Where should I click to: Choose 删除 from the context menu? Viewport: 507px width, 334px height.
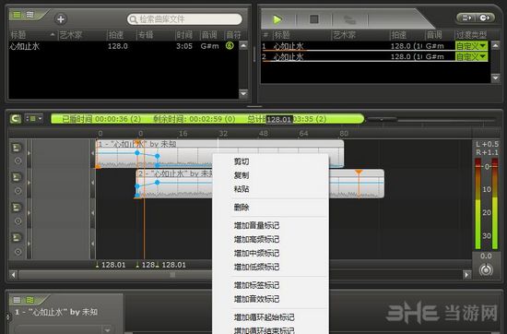pyautogui.click(x=242, y=207)
